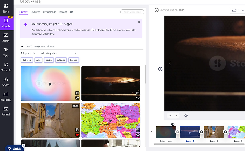Image resolution: width=245 pixels, height=151 pixels.
Task: Play the scene preview
Action: tap(186, 115)
